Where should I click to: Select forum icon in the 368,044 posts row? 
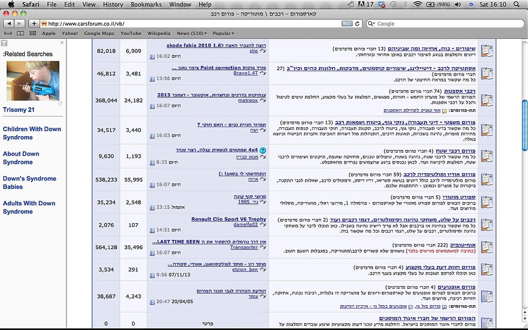(x=487, y=100)
